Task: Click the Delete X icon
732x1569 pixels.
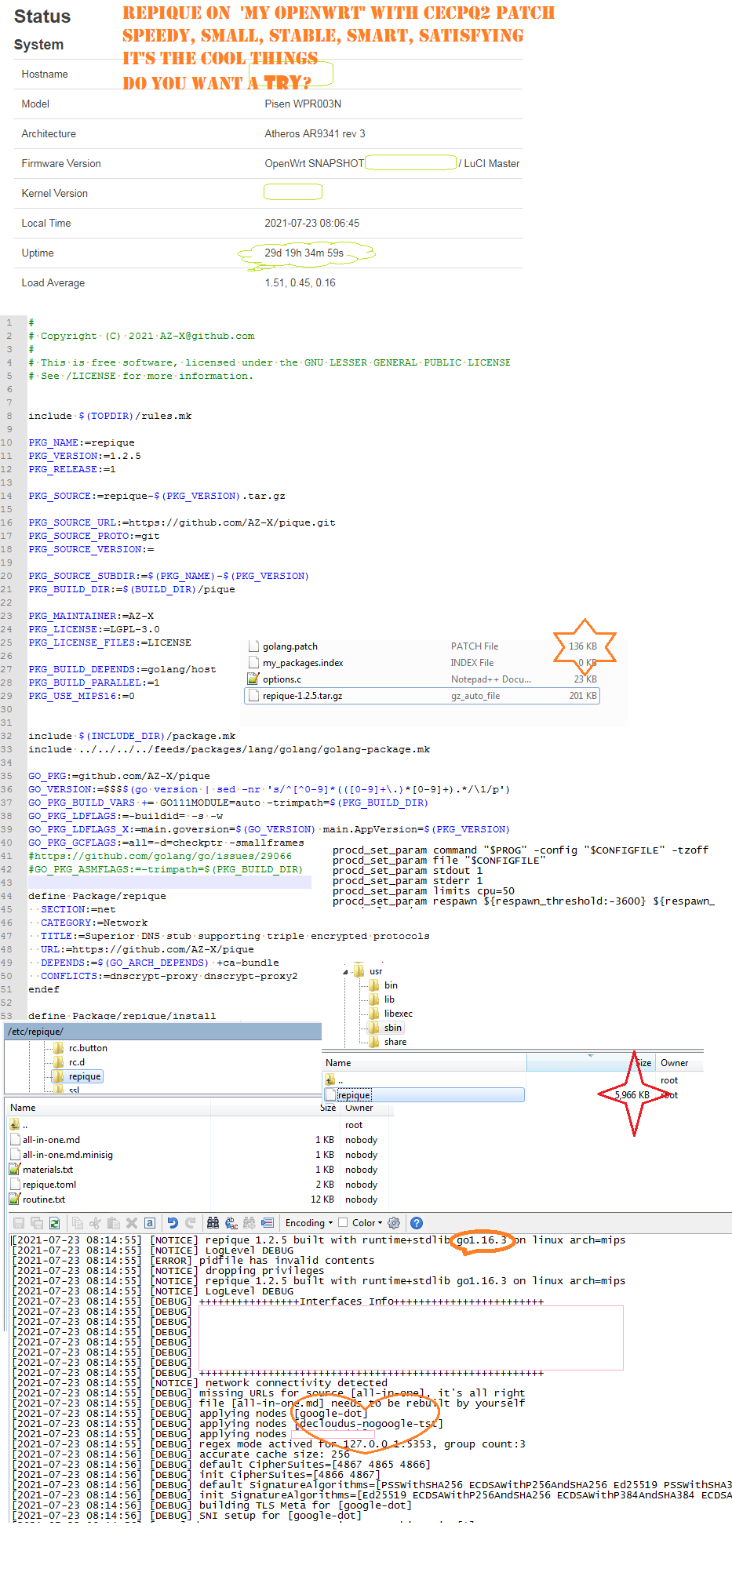Action: point(132,1222)
